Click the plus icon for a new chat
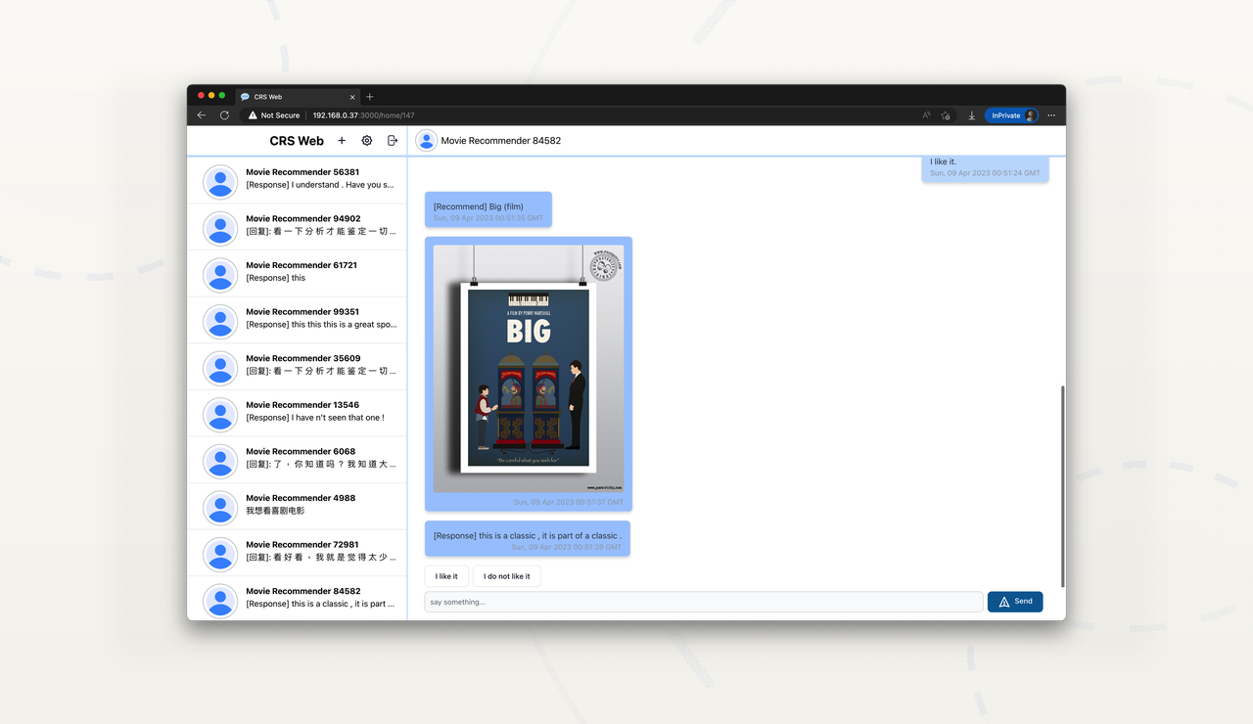Viewport: 1253px width, 724px height. pyautogui.click(x=342, y=141)
